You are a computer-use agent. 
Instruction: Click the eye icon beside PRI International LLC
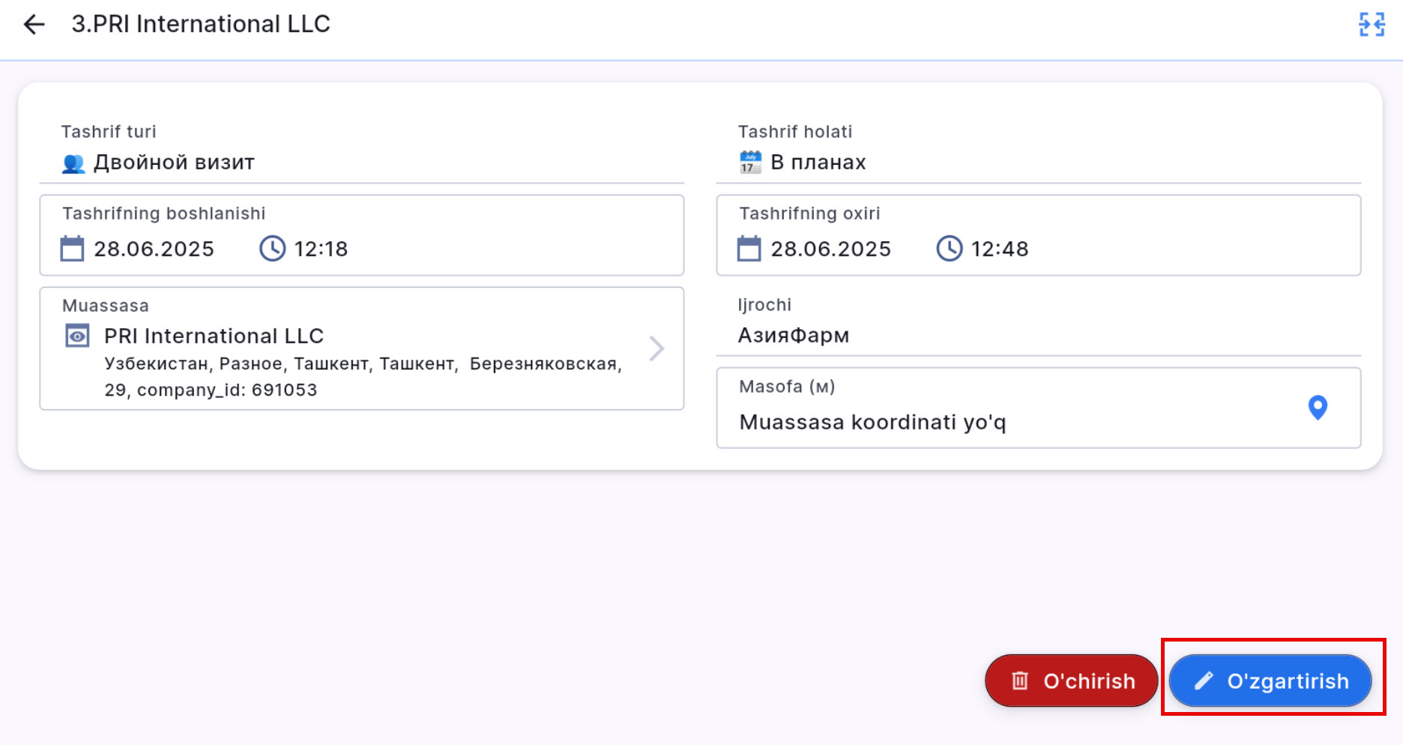(x=77, y=337)
